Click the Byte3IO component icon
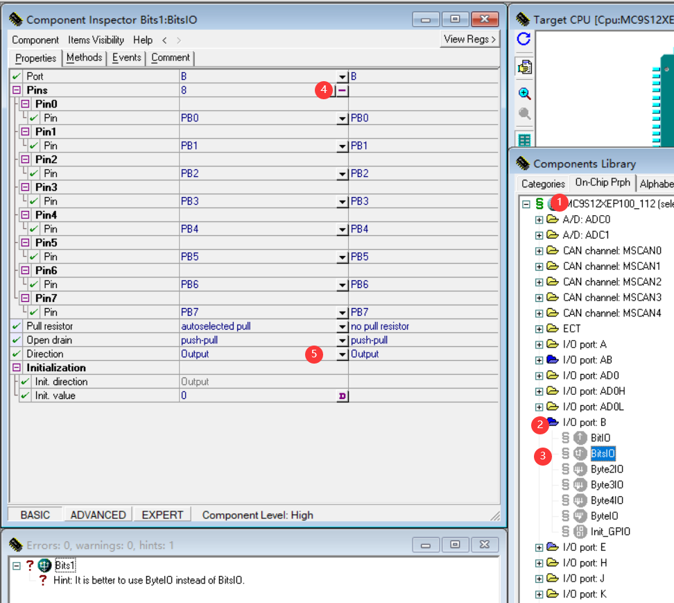Image resolution: width=674 pixels, height=603 pixels. coord(580,485)
